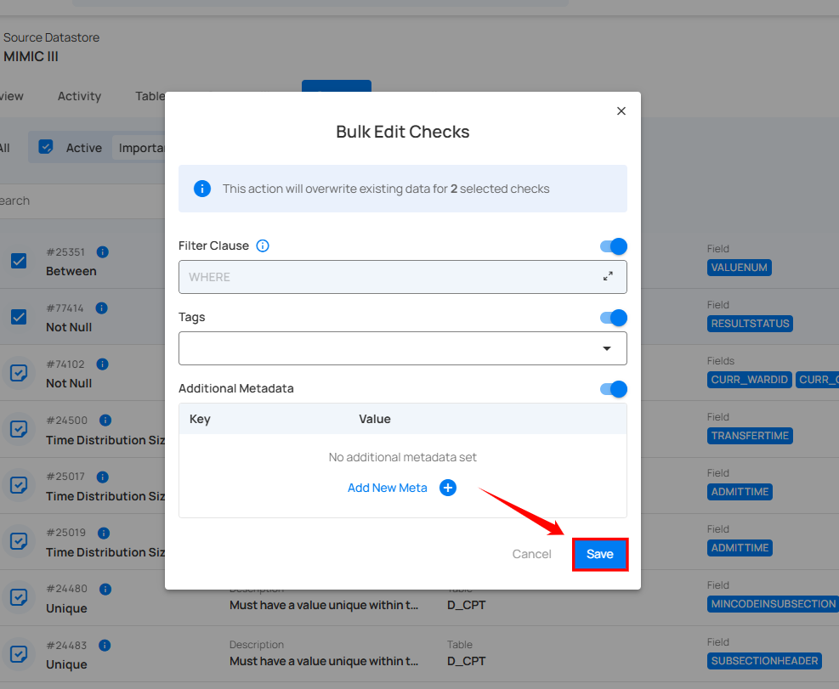This screenshot has height=689, width=839.
Task: Uncheck the Active filter checkbox
Action: tap(46, 147)
